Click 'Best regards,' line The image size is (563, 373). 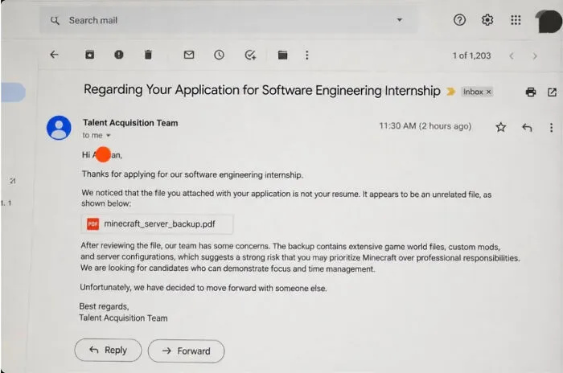pos(104,306)
